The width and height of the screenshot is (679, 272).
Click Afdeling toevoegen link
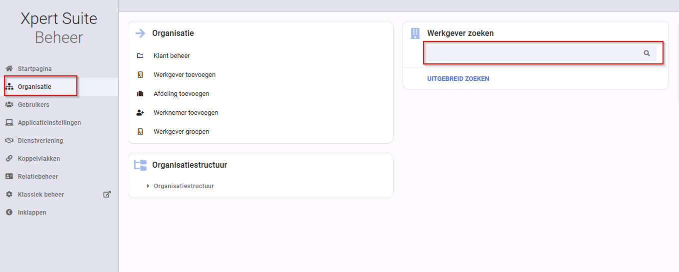tap(182, 94)
